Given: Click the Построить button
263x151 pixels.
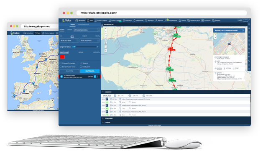Looking at the screenshot, I should [x=90, y=71].
